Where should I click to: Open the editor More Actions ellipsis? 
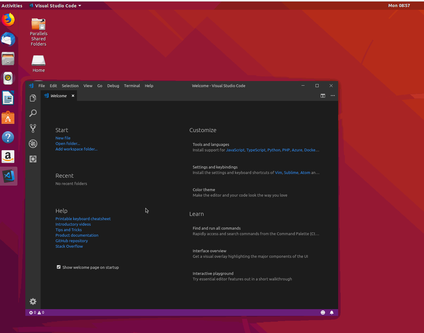pos(333,96)
